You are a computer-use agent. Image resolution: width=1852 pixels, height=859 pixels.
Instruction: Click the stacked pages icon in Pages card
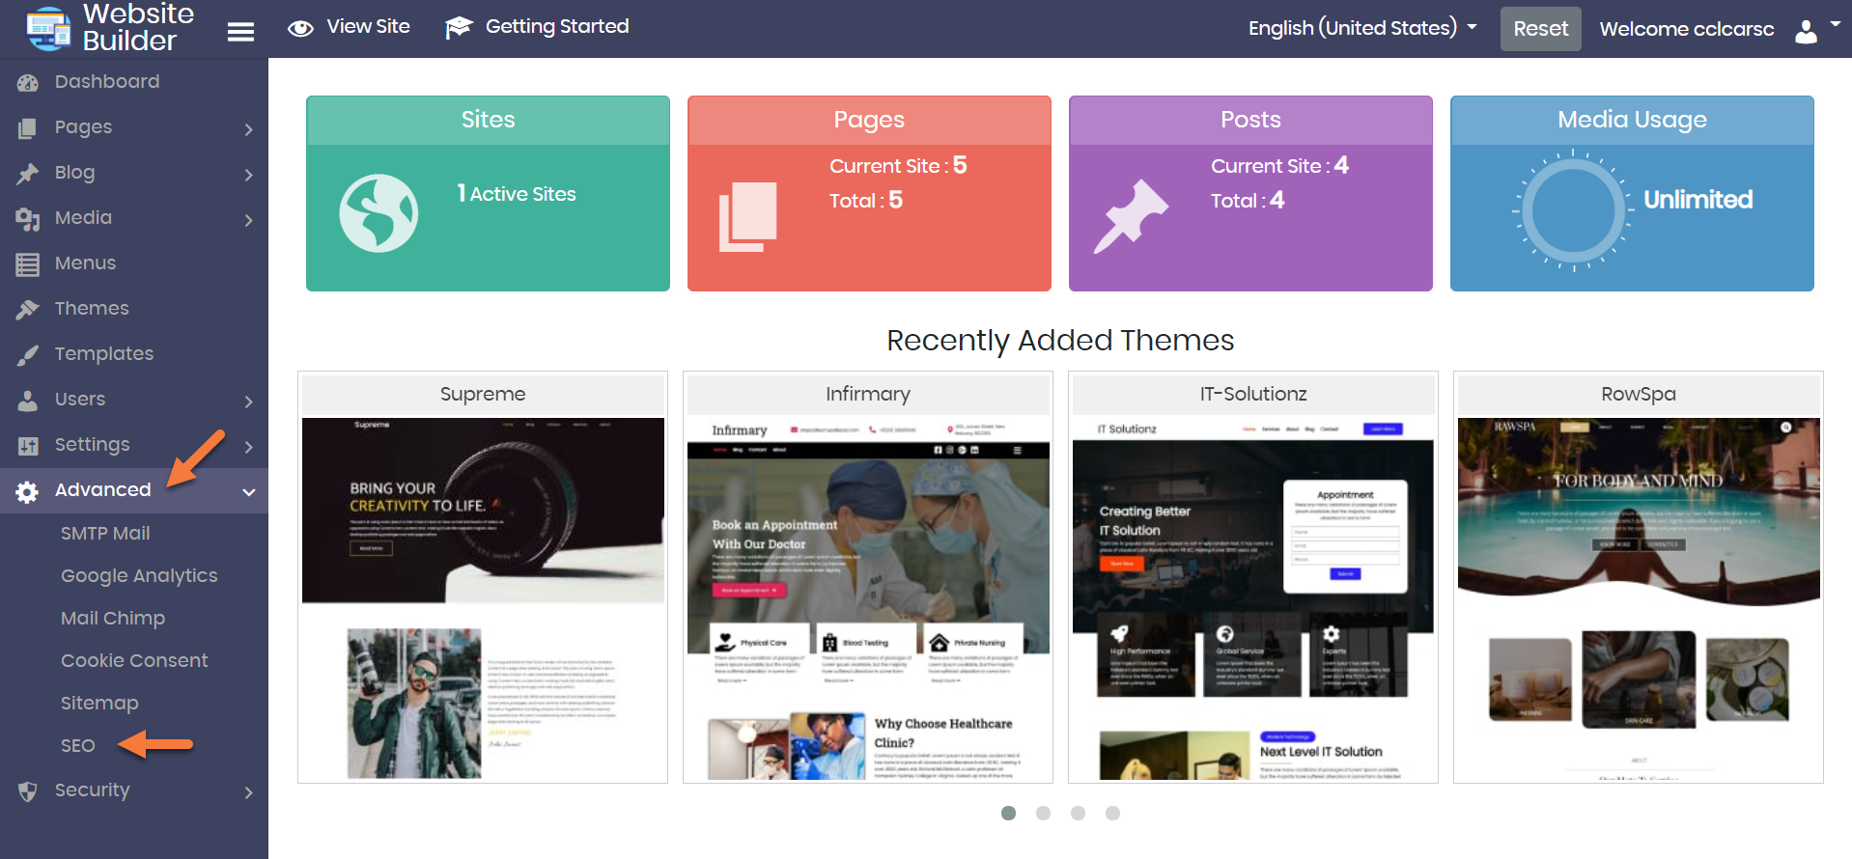(747, 216)
